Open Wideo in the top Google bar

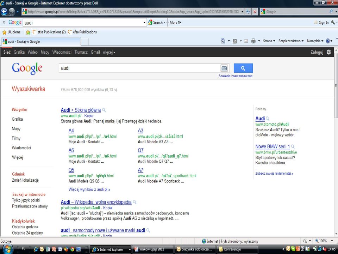point(32,52)
